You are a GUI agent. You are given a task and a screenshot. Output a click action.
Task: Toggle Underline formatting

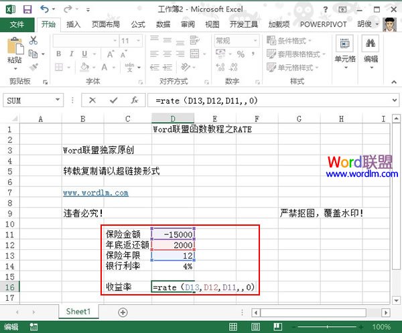point(84,54)
